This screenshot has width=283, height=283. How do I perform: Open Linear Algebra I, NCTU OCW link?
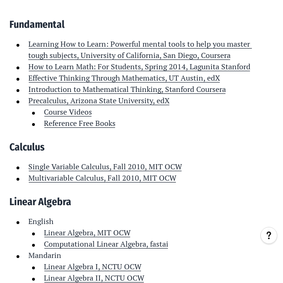coord(92,267)
